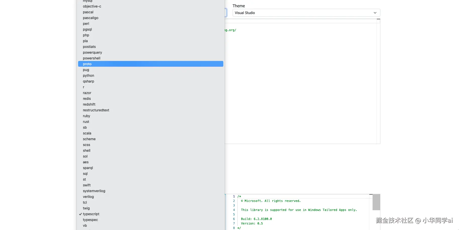This screenshot has height=230, width=459.
Task: Click the lower editor scrollbar thumb
Action: pos(376,202)
